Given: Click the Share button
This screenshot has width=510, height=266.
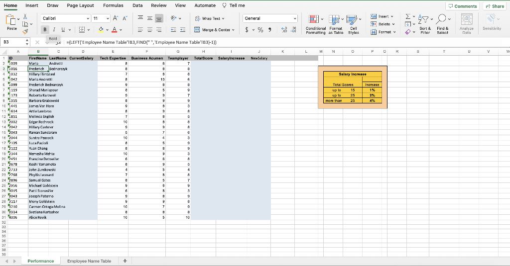Looking at the screenshot, I should [x=495, y=6].
